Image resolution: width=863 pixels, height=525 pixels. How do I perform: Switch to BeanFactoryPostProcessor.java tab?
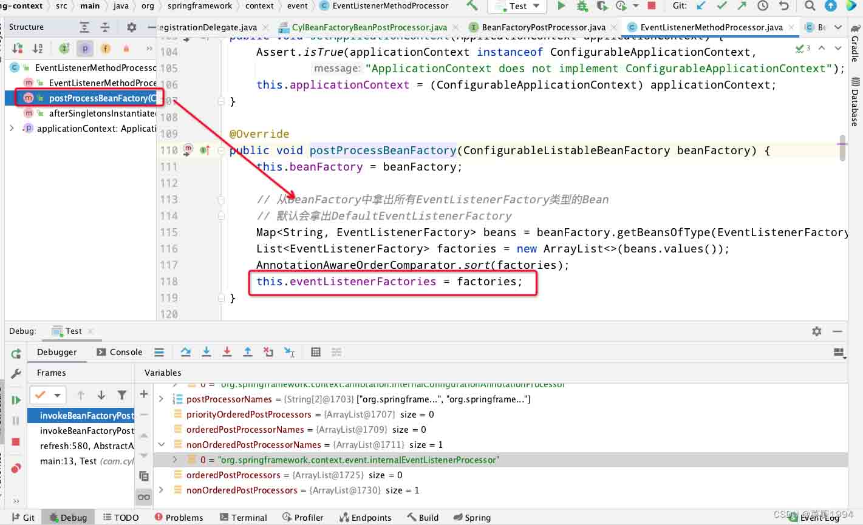tap(543, 27)
